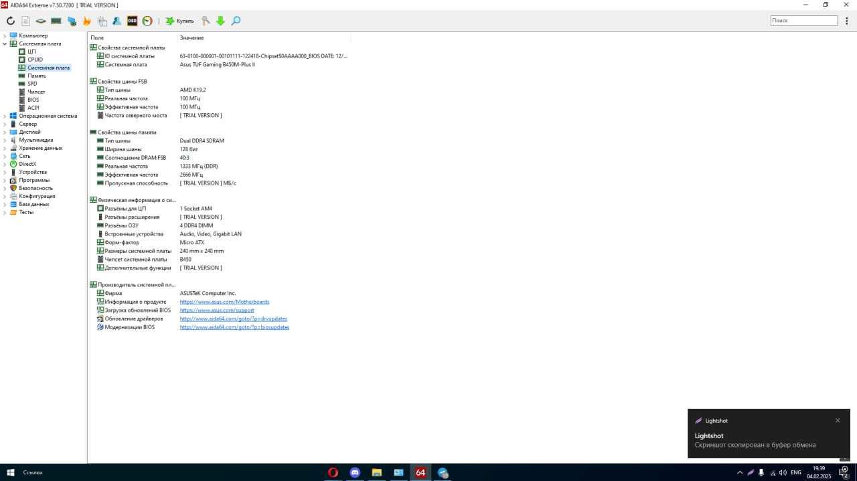This screenshot has height=481, width=857.
Task: Open the asus.com/Motherboards link
Action: [x=224, y=302]
